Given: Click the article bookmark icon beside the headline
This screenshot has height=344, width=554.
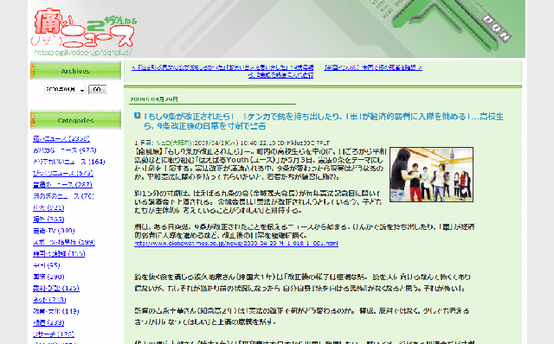Looking at the screenshot, I should click(138, 115).
